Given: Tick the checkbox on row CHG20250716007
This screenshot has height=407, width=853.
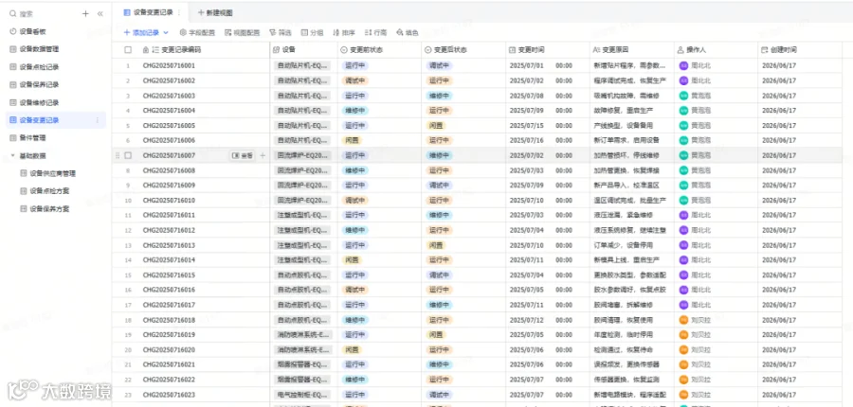Looking at the screenshot, I should (128, 155).
